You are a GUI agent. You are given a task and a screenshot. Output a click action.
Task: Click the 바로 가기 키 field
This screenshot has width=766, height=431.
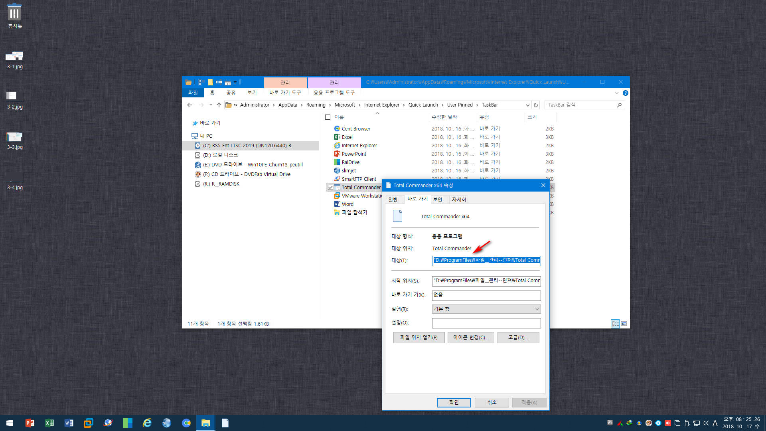click(486, 295)
